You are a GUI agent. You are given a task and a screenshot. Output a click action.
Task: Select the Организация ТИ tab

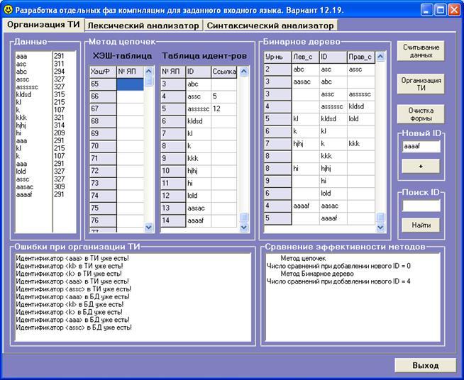(43, 25)
